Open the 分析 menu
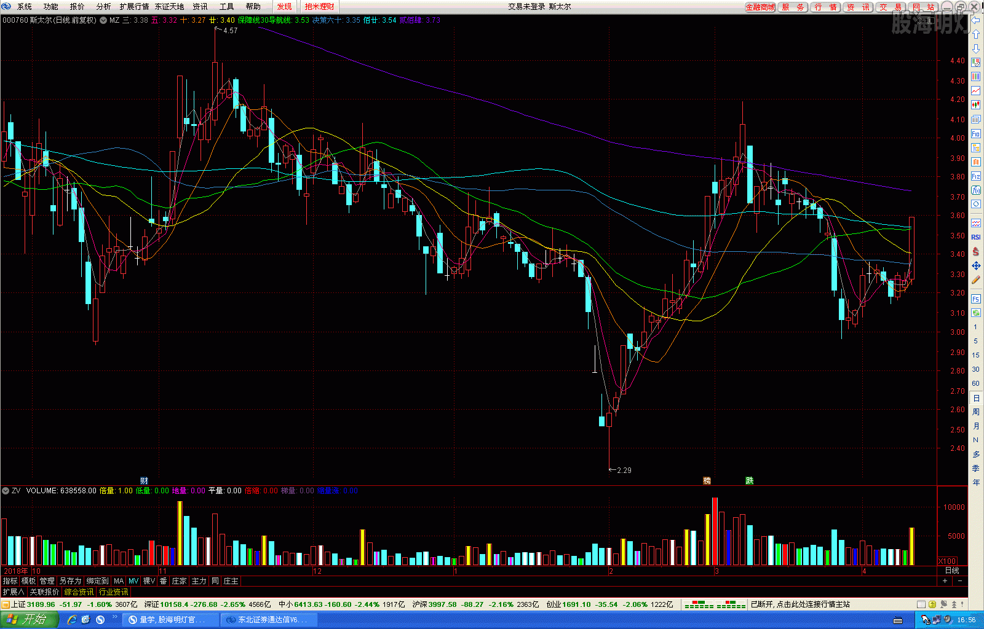Screen dimensions: 984x629 (x=103, y=7)
